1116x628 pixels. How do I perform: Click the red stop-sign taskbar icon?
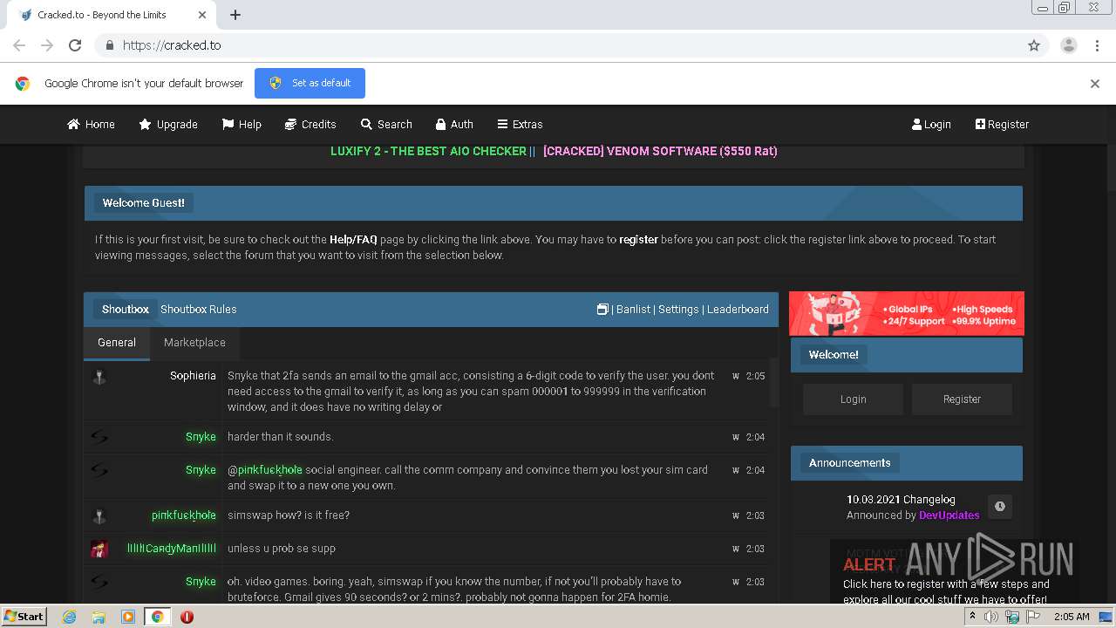[x=187, y=617]
